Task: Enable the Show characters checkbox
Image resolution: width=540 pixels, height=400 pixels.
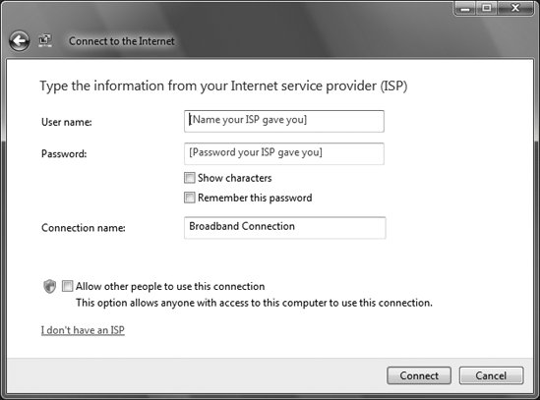Action: pos(190,178)
